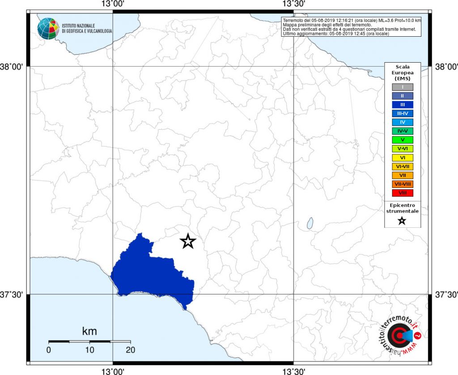
Task: Click the 'Ultimo aggiornamento' info line
Action: (x=336, y=34)
